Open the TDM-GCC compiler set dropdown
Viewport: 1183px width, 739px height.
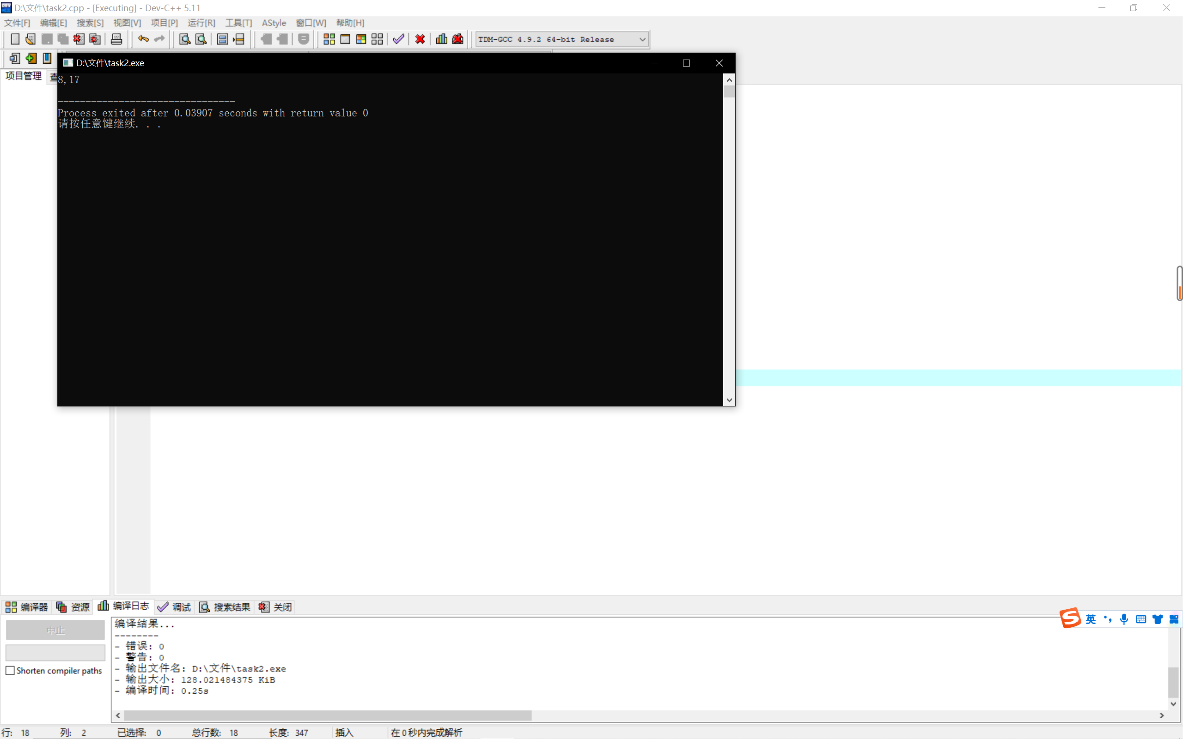(x=642, y=39)
